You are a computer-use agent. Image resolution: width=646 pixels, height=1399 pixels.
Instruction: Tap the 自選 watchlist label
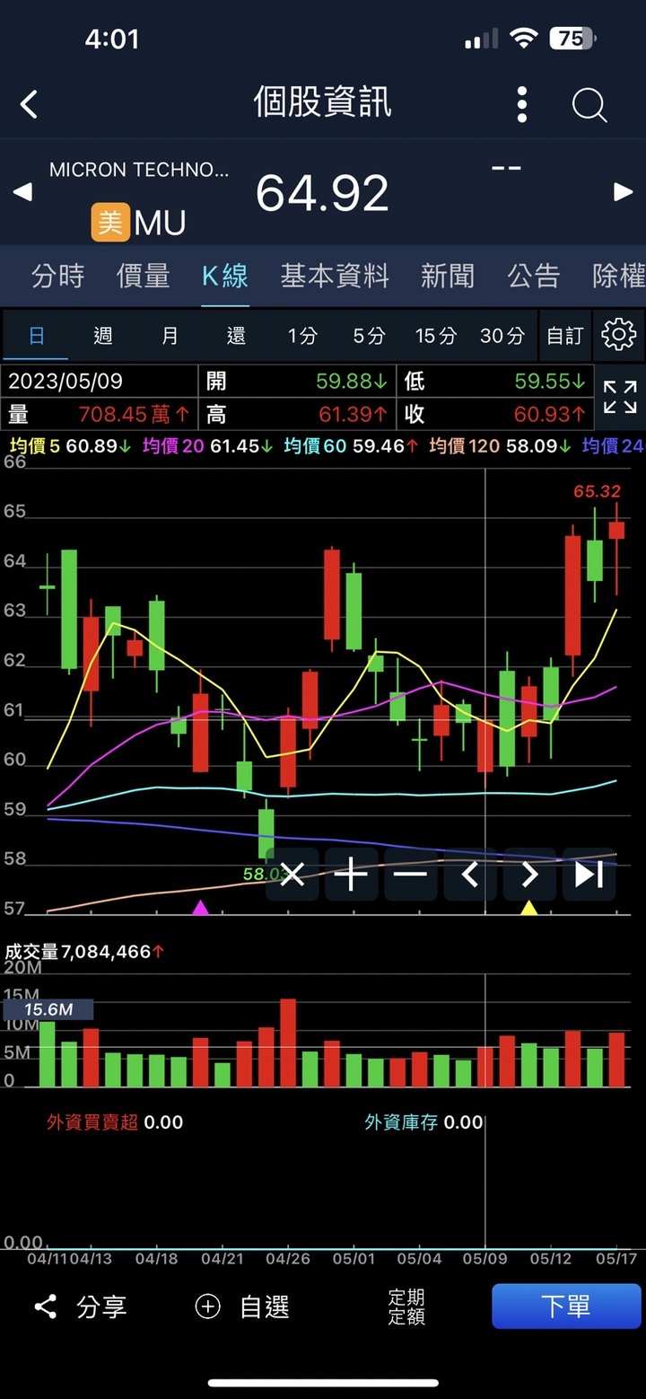tap(265, 1307)
